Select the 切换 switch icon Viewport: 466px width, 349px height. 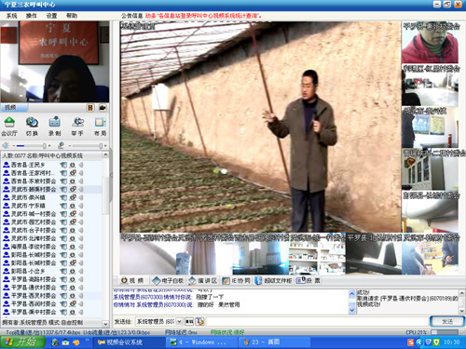click(x=32, y=127)
